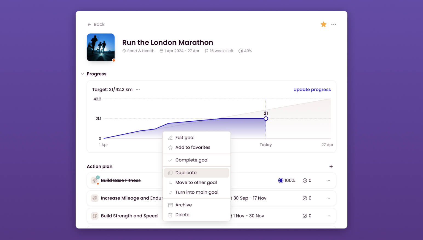Open the Build Base Fitness goal
The image size is (423, 240).
pyautogui.click(x=121, y=181)
